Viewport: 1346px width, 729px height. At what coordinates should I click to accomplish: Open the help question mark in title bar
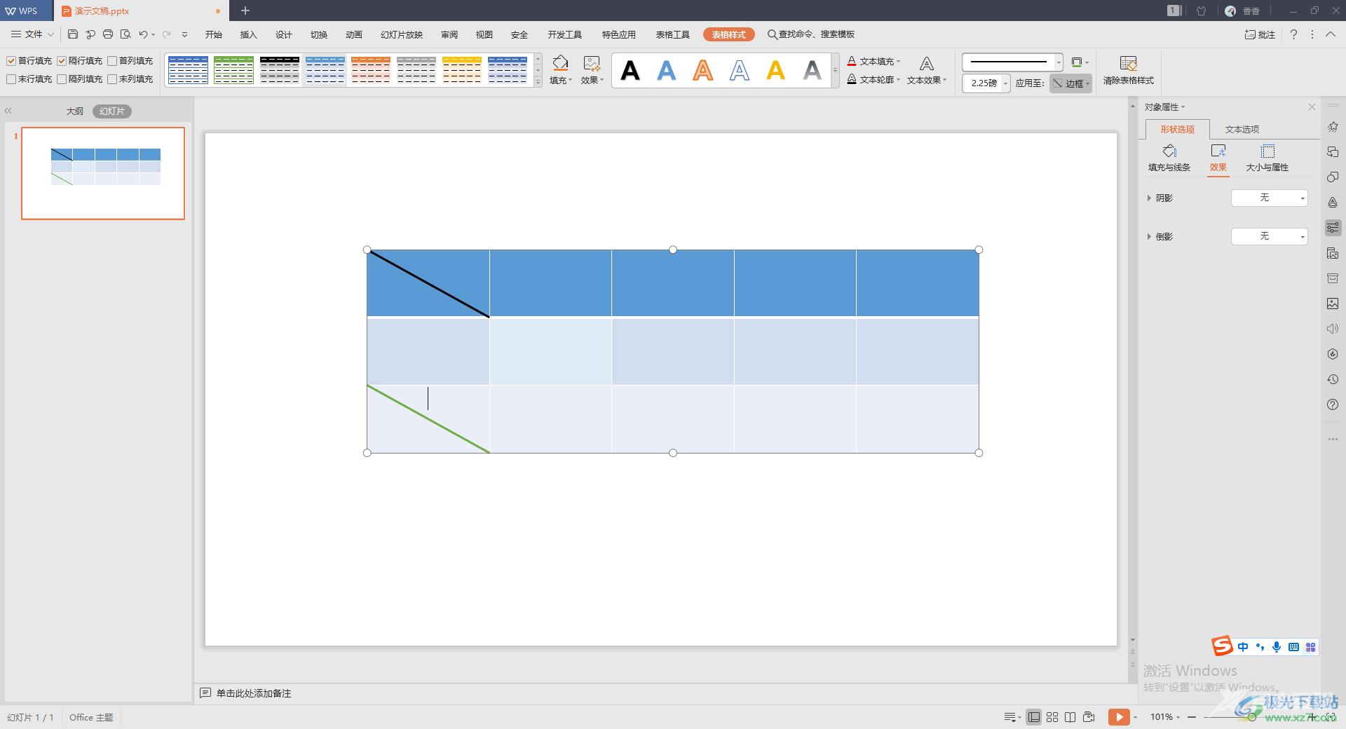pyautogui.click(x=1293, y=34)
